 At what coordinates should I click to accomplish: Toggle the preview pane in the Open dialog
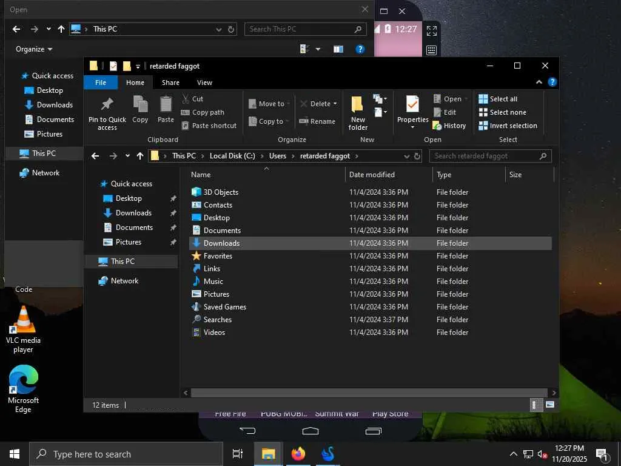point(338,49)
